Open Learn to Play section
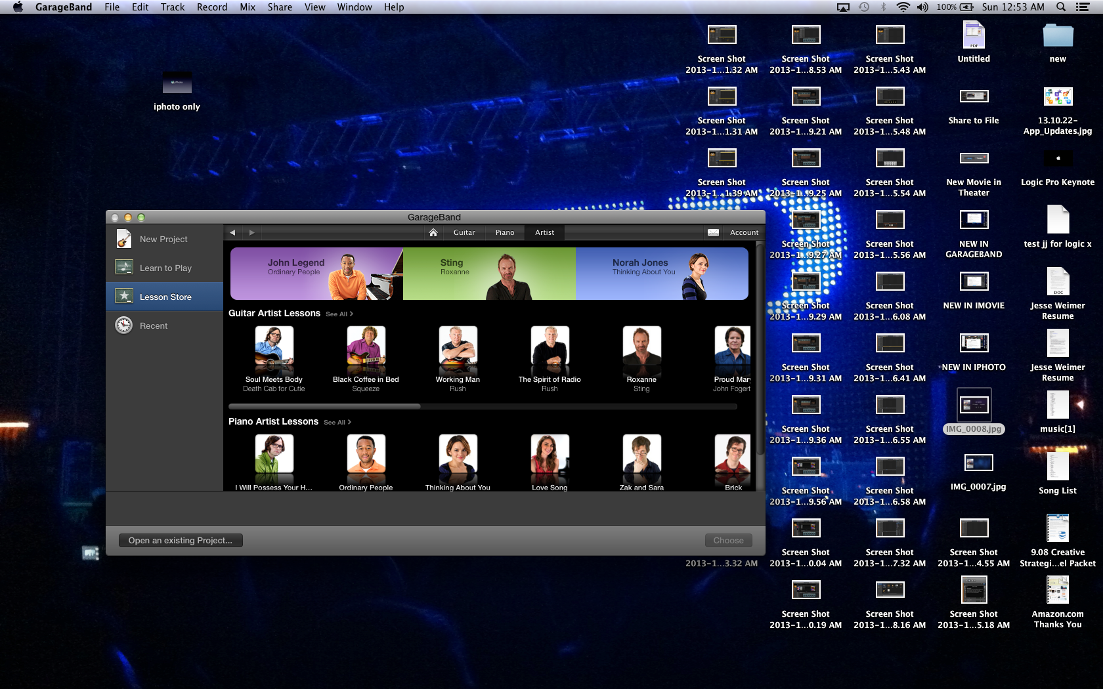Image resolution: width=1103 pixels, height=689 pixels. (164, 268)
